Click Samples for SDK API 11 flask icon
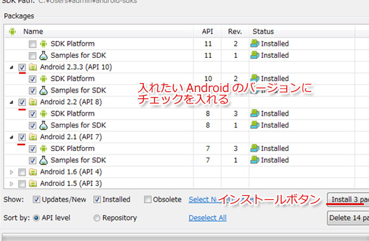The image size is (369, 241). [x=43, y=55]
